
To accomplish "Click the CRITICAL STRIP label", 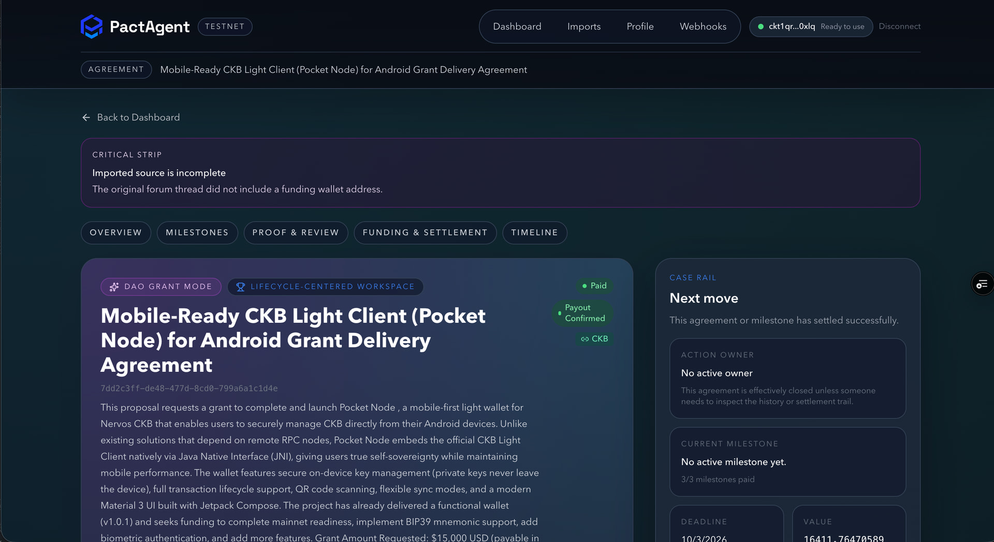I will [127, 155].
